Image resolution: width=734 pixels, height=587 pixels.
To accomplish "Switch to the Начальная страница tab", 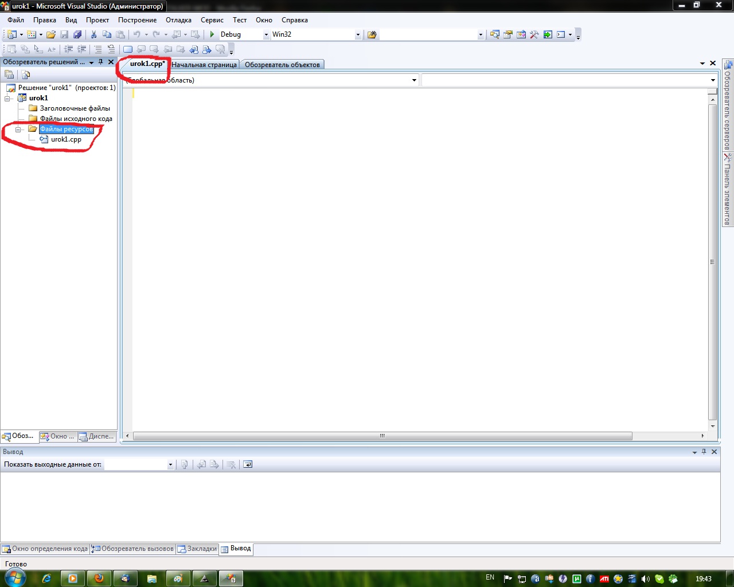I will click(x=204, y=65).
